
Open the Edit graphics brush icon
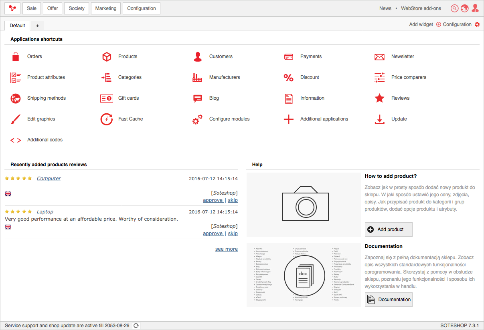coord(16,119)
